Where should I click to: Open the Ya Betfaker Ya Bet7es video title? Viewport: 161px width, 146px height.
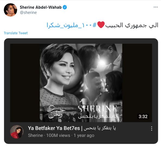pyautogui.click(x=72, y=128)
